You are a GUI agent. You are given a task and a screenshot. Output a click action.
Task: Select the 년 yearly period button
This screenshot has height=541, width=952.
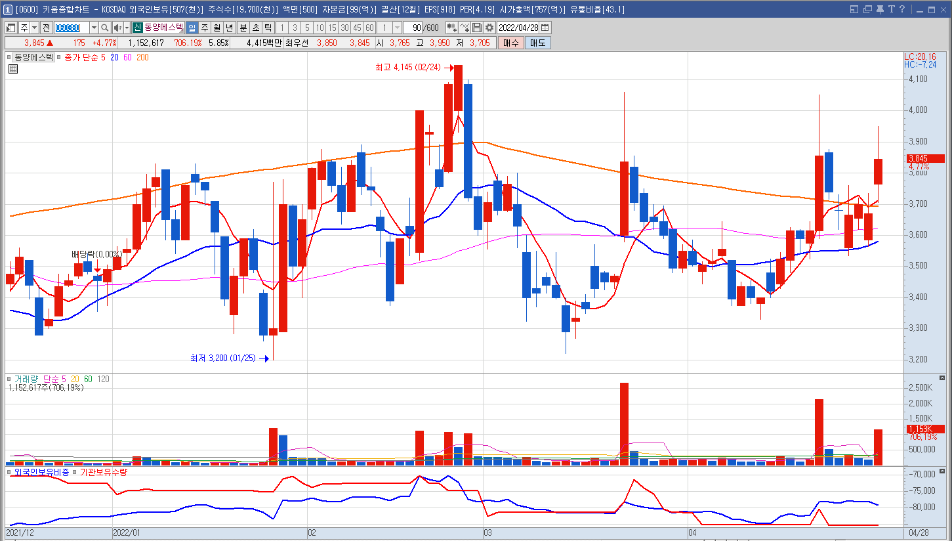pos(229,28)
